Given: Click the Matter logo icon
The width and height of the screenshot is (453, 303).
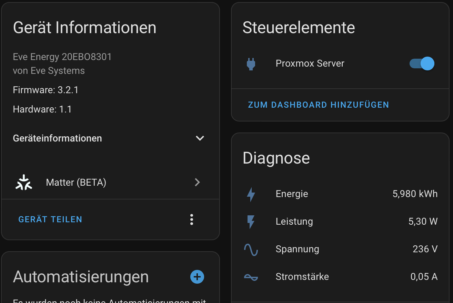Looking at the screenshot, I should click(x=24, y=182).
